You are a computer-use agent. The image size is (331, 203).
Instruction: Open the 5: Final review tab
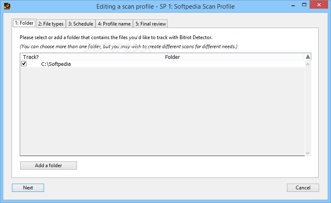click(151, 23)
